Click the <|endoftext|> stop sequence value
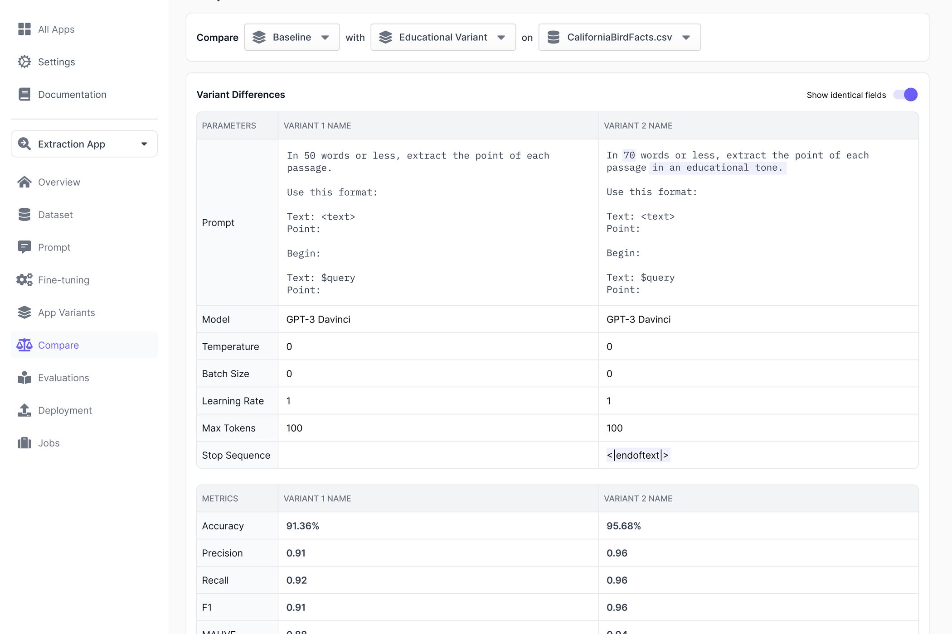Image resolution: width=952 pixels, height=634 pixels. [x=638, y=455]
